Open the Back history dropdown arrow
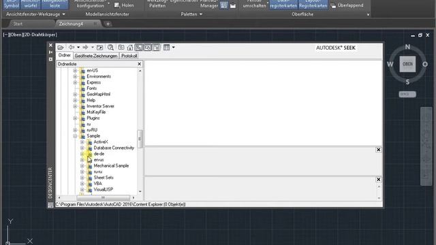 pyautogui.click(x=78, y=48)
